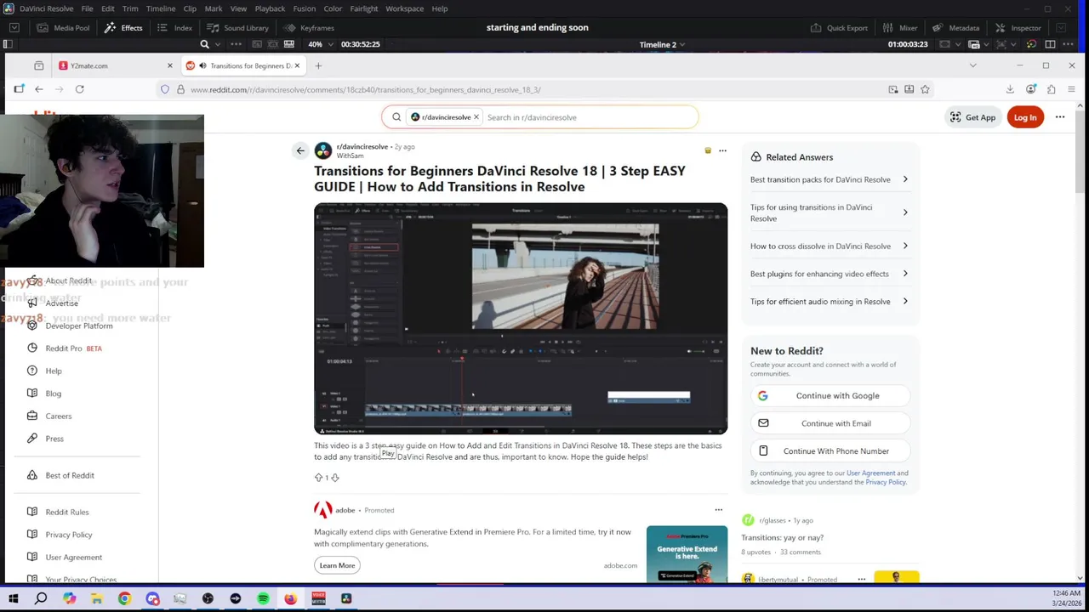Screen dimensions: 1089x612
Task: Open the Reddit Pro BETA sidebar link
Action: coord(65,348)
